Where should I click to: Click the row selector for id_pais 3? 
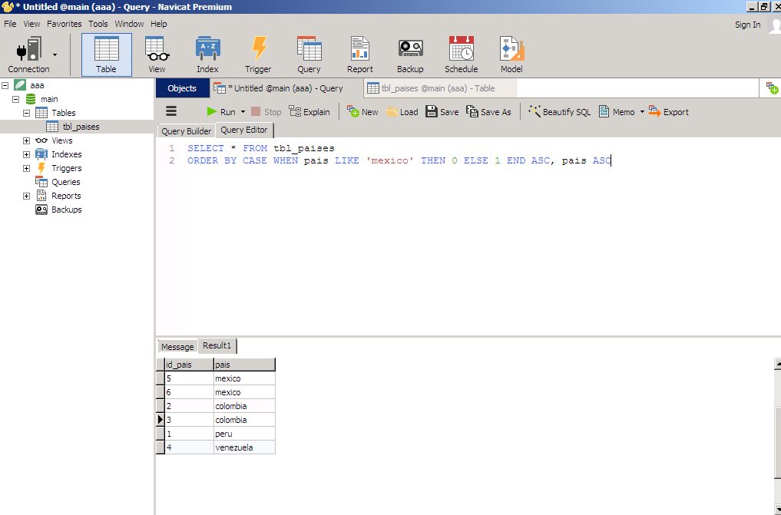coord(161,420)
